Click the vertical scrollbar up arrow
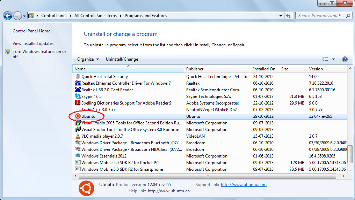Image resolution: width=355 pixels, height=200 pixels. click(x=350, y=68)
